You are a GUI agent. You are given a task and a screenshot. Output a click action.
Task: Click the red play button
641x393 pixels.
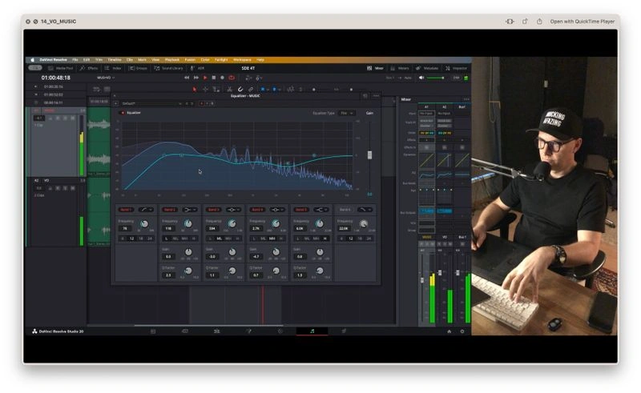pyautogui.click(x=205, y=78)
